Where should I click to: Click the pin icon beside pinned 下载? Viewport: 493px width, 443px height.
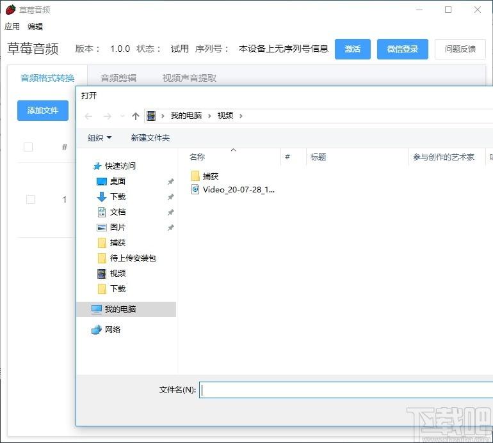point(170,197)
